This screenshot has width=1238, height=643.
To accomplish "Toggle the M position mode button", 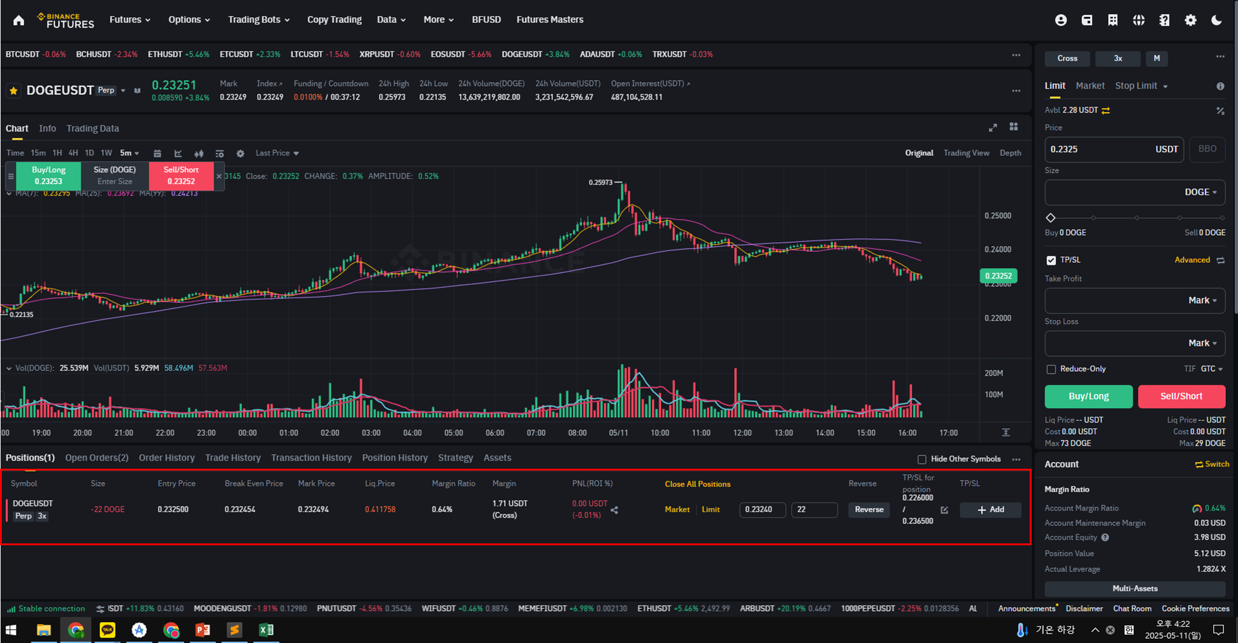I will [x=1157, y=58].
